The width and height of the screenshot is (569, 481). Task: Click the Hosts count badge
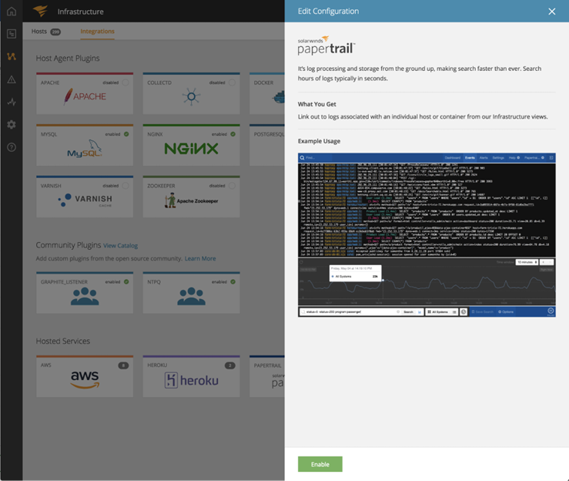click(55, 32)
